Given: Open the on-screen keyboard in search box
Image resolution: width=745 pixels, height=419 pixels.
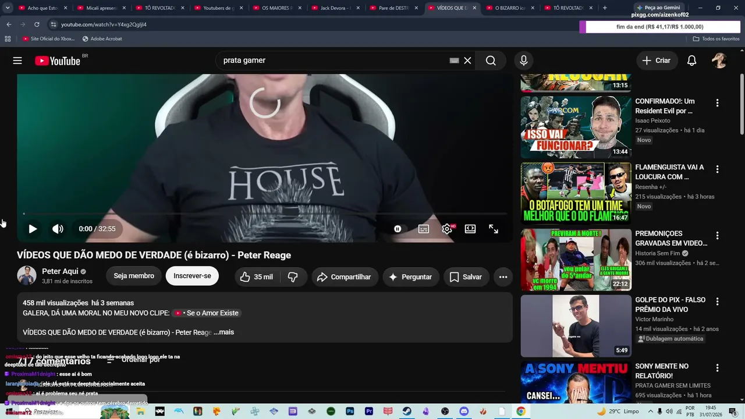Looking at the screenshot, I should click(x=454, y=61).
